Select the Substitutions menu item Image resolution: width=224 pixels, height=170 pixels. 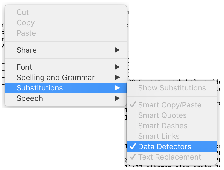tap(66, 88)
